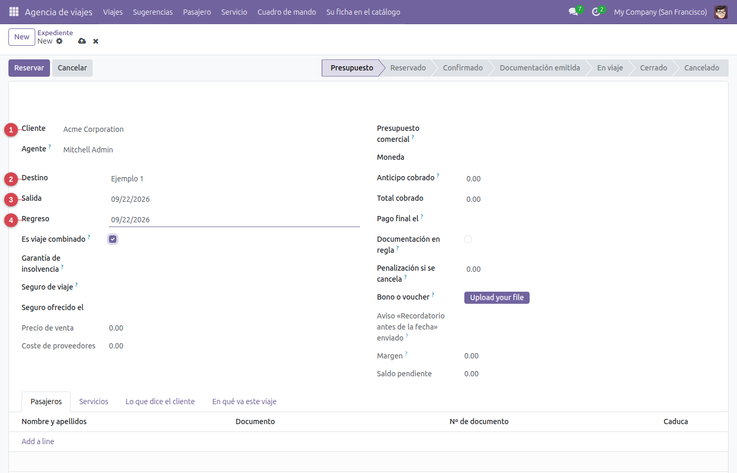Open the Cliente dropdown showing Acme Corporation
Viewport: 737px width, 473px height.
[211, 129]
